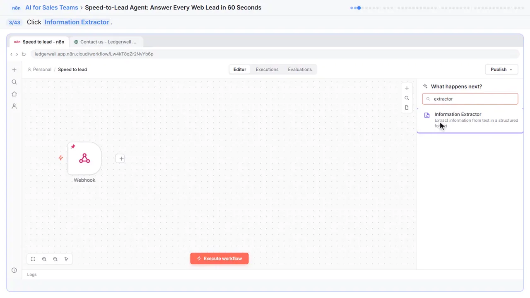
Task: Click the lightning trigger icon beside Webhook
Action: pos(61,158)
